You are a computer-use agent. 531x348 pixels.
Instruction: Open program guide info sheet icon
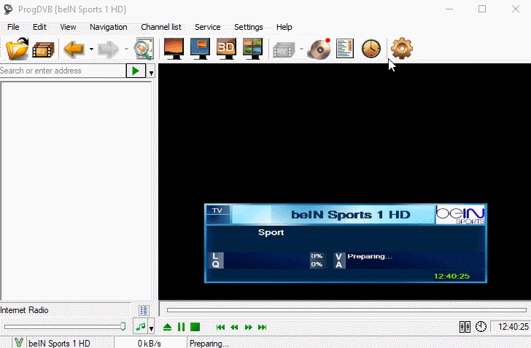coord(345,49)
